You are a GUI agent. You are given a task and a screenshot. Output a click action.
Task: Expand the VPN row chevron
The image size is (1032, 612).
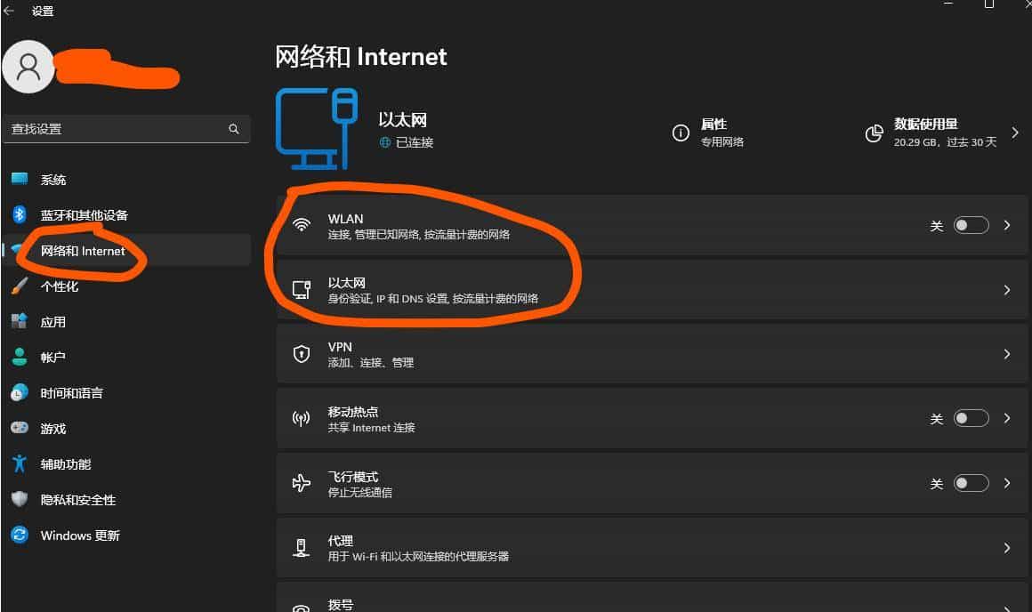tap(1007, 354)
